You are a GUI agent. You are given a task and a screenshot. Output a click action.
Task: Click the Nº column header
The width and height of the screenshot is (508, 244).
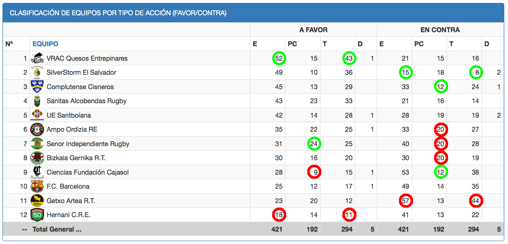9,44
